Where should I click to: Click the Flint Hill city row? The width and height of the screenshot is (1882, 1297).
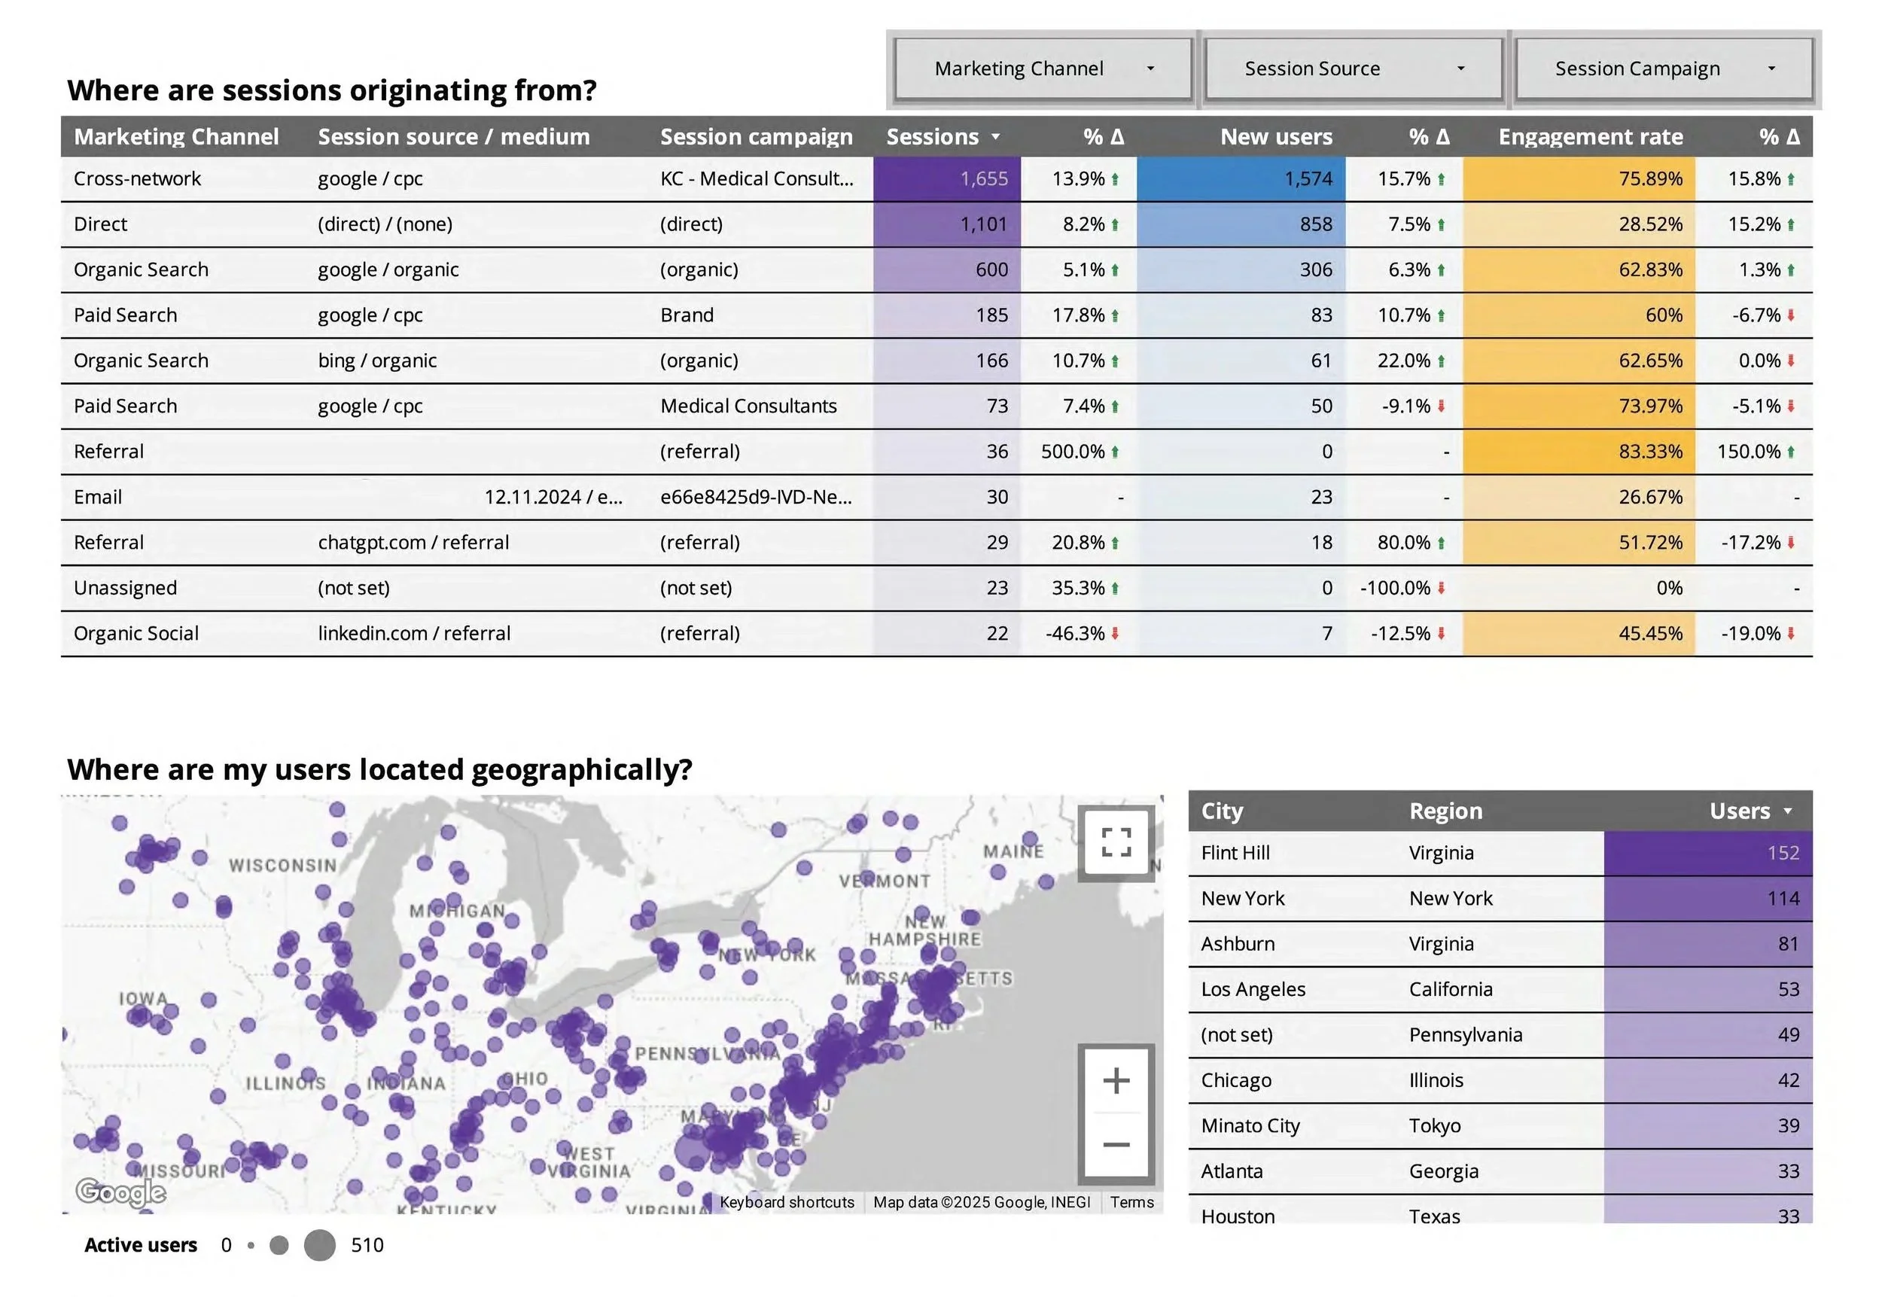pos(1500,854)
